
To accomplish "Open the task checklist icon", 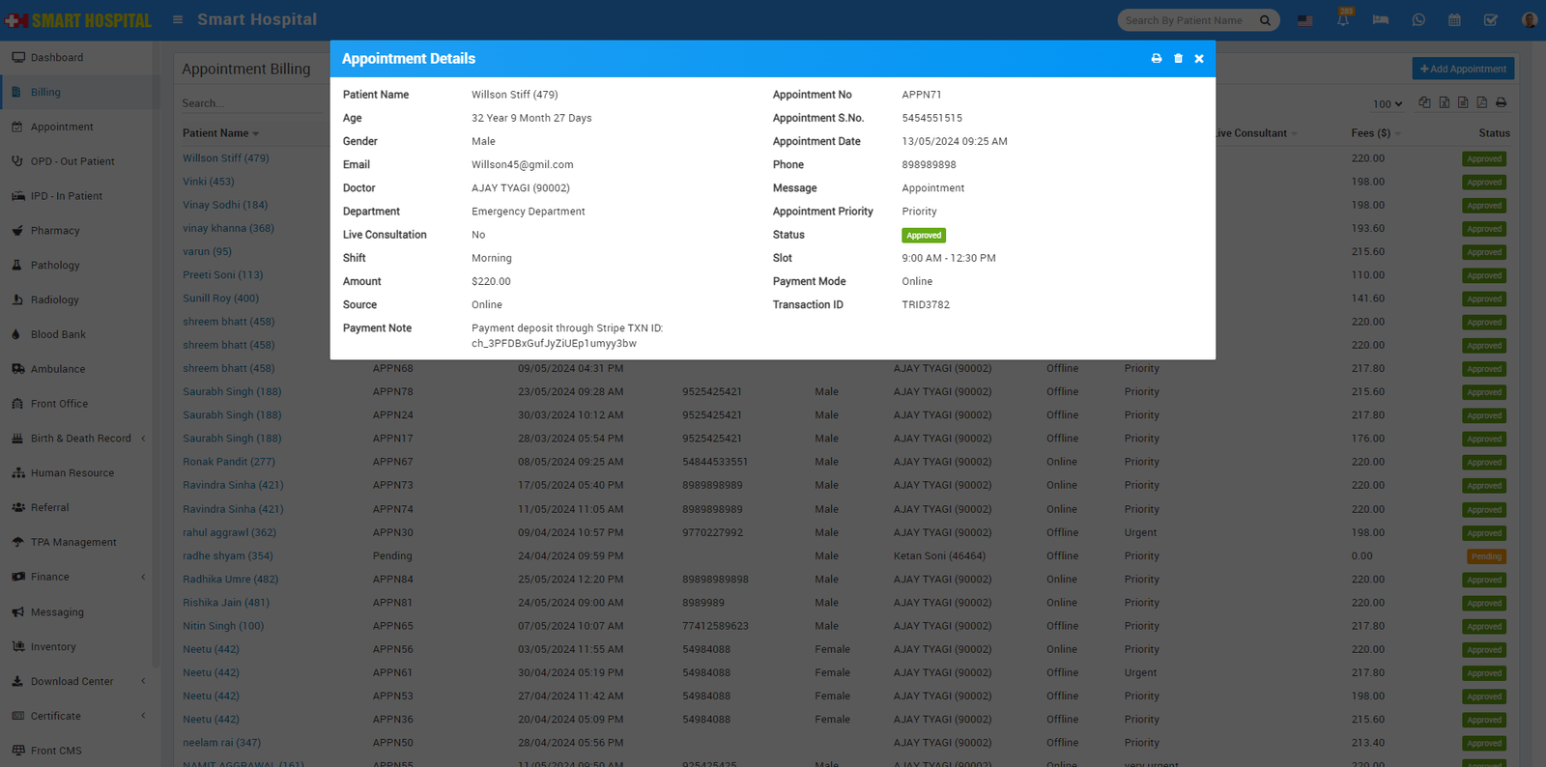I will [x=1491, y=20].
